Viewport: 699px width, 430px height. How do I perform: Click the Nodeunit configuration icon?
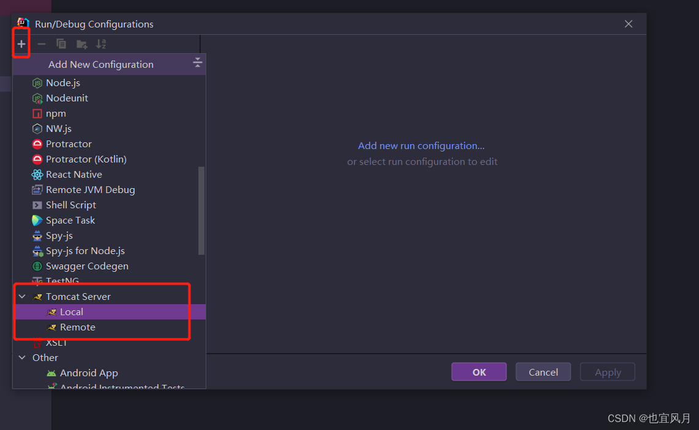click(37, 98)
